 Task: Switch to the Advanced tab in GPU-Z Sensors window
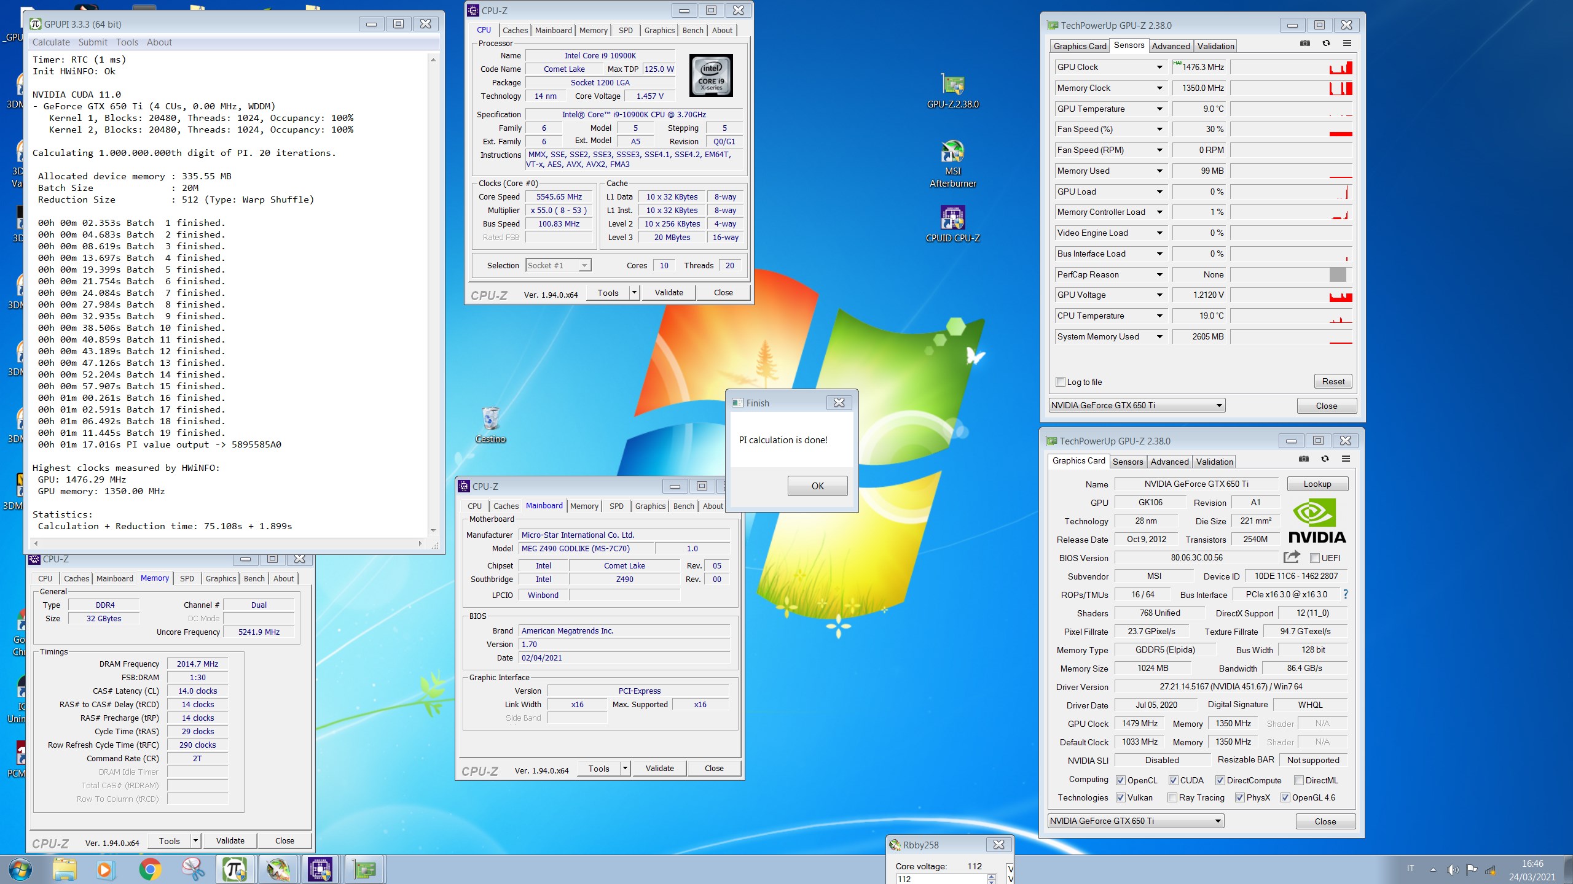point(1171,46)
